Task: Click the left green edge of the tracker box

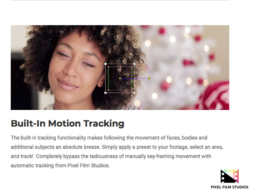Action: coord(108,78)
